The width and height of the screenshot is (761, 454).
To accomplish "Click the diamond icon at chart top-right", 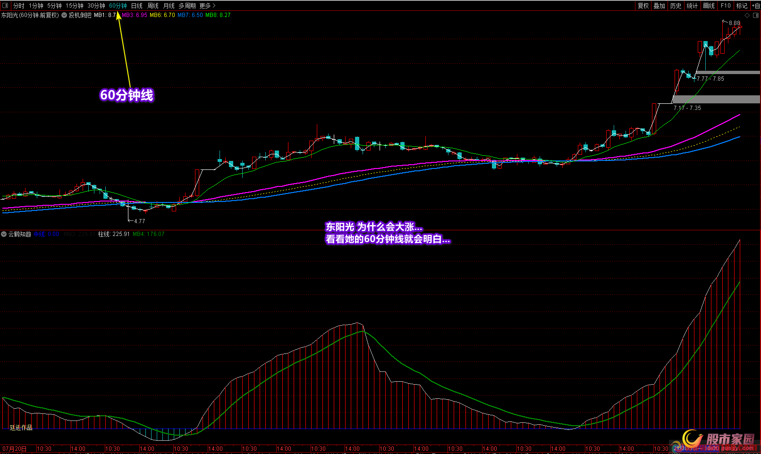I will [747, 15].
